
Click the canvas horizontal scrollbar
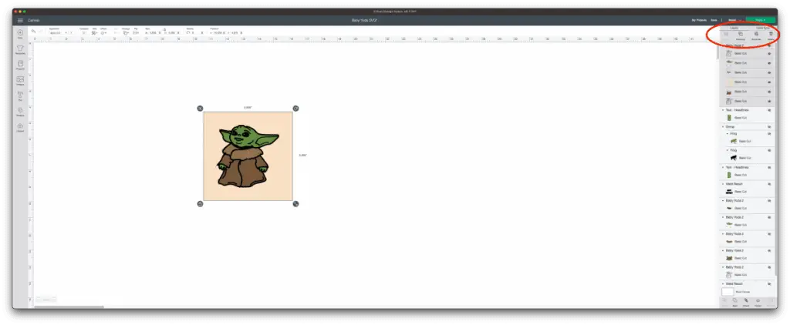[69, 307]
